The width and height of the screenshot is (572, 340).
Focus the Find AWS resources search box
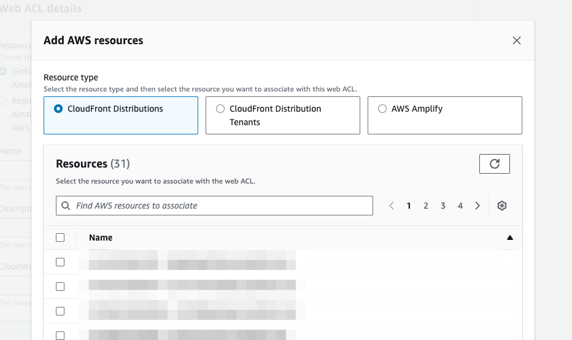(221, 206)
